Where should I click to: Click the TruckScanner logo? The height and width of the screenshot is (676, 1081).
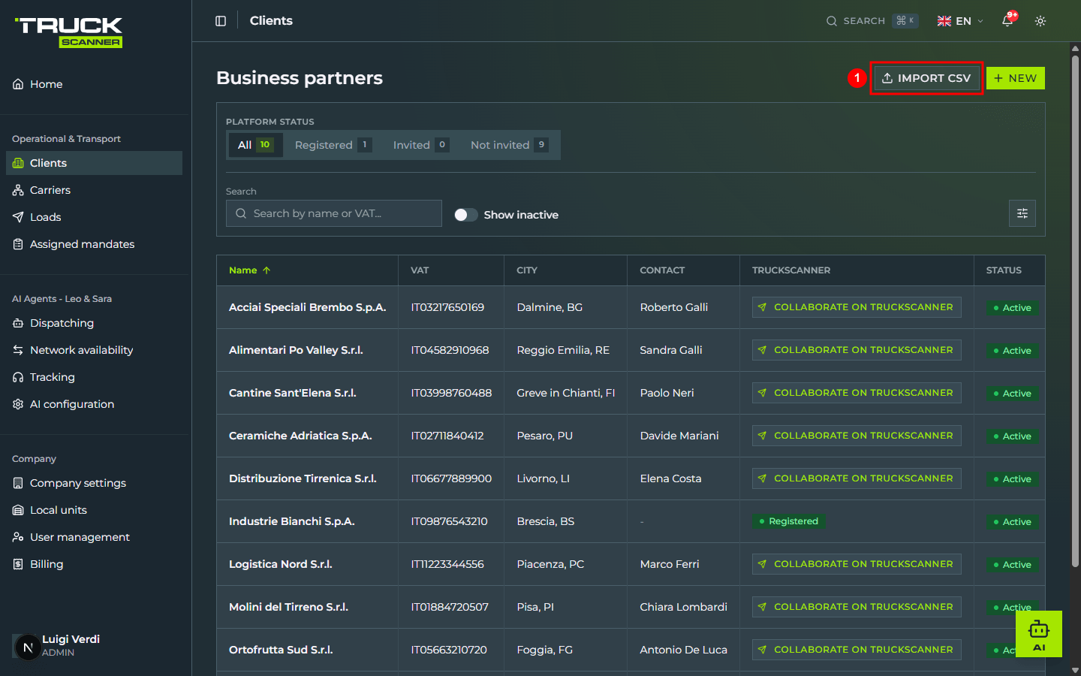(x=68, y=32)
